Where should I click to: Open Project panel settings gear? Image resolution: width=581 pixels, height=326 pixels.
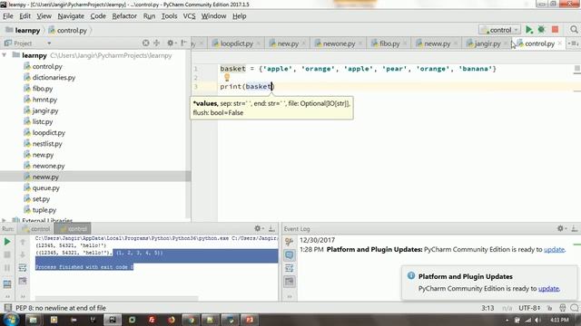tap(170, 43)
